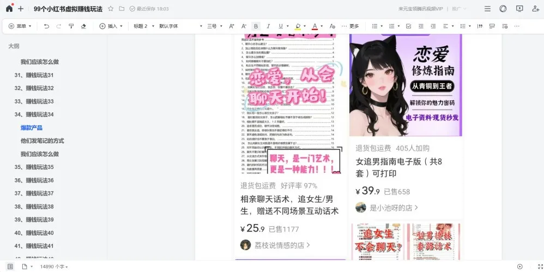Click the play icon in status bar

click(x=519, y=267)
